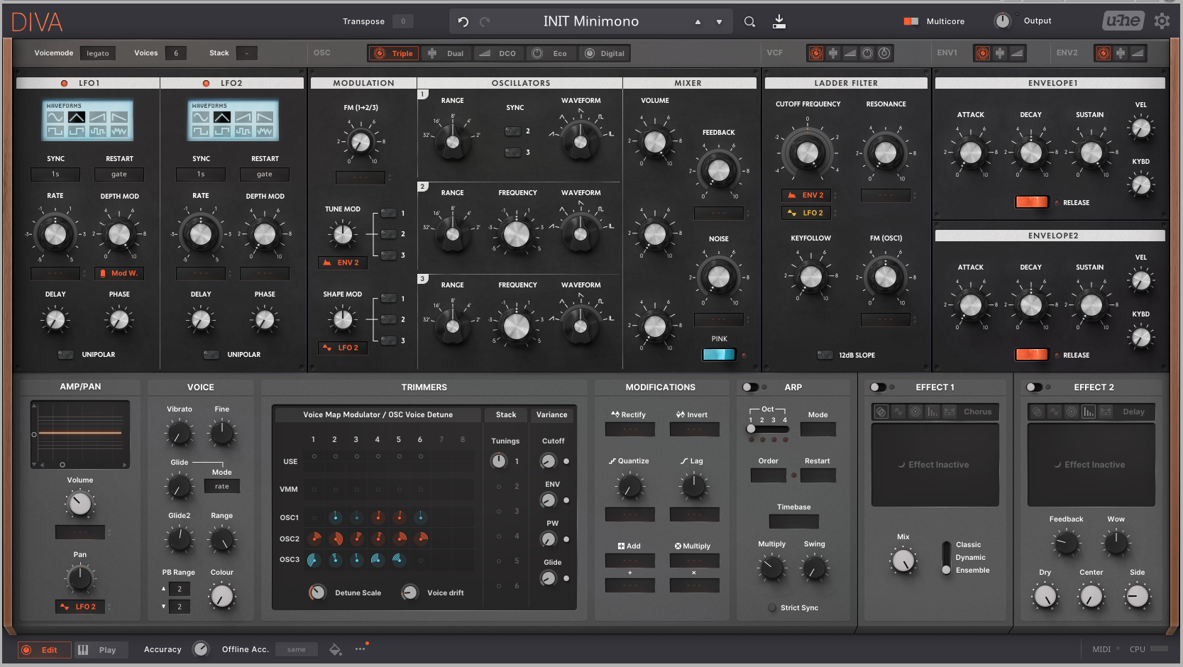Toggle LFO2 Unipolar switch
The image size is (1183, 667).
[x=211, y=355]
